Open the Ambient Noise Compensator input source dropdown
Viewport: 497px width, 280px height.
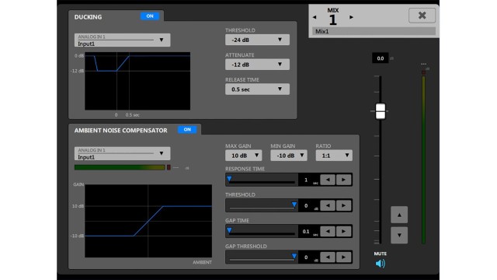coord(123,154)
